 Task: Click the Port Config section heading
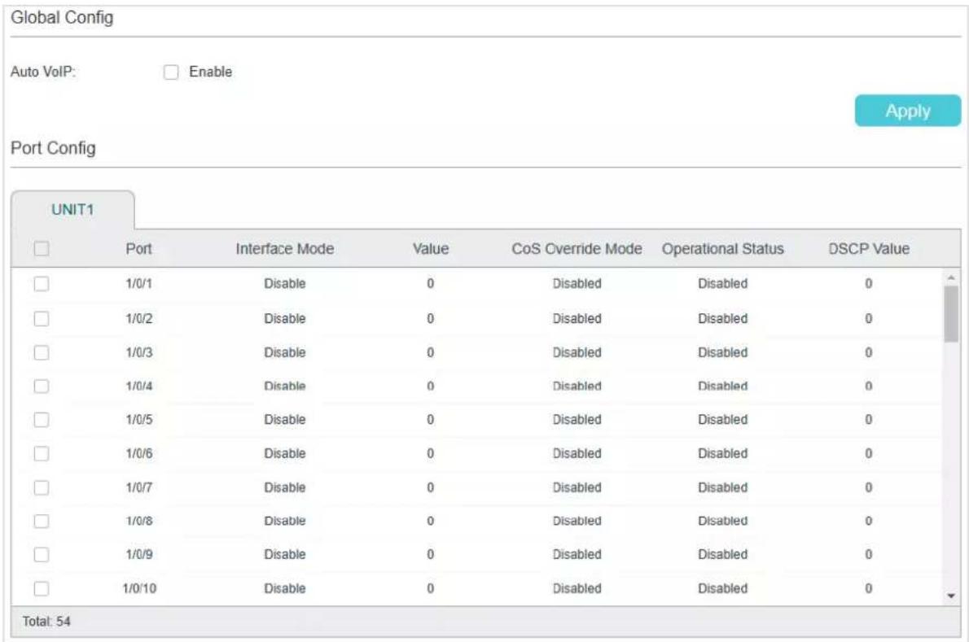coord(53,148)
